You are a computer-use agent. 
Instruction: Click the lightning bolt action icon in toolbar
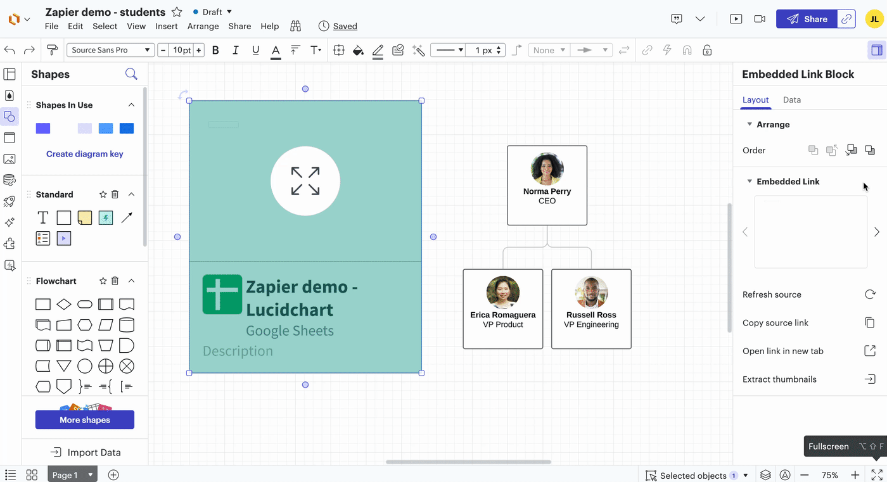(x=667, y=50)
